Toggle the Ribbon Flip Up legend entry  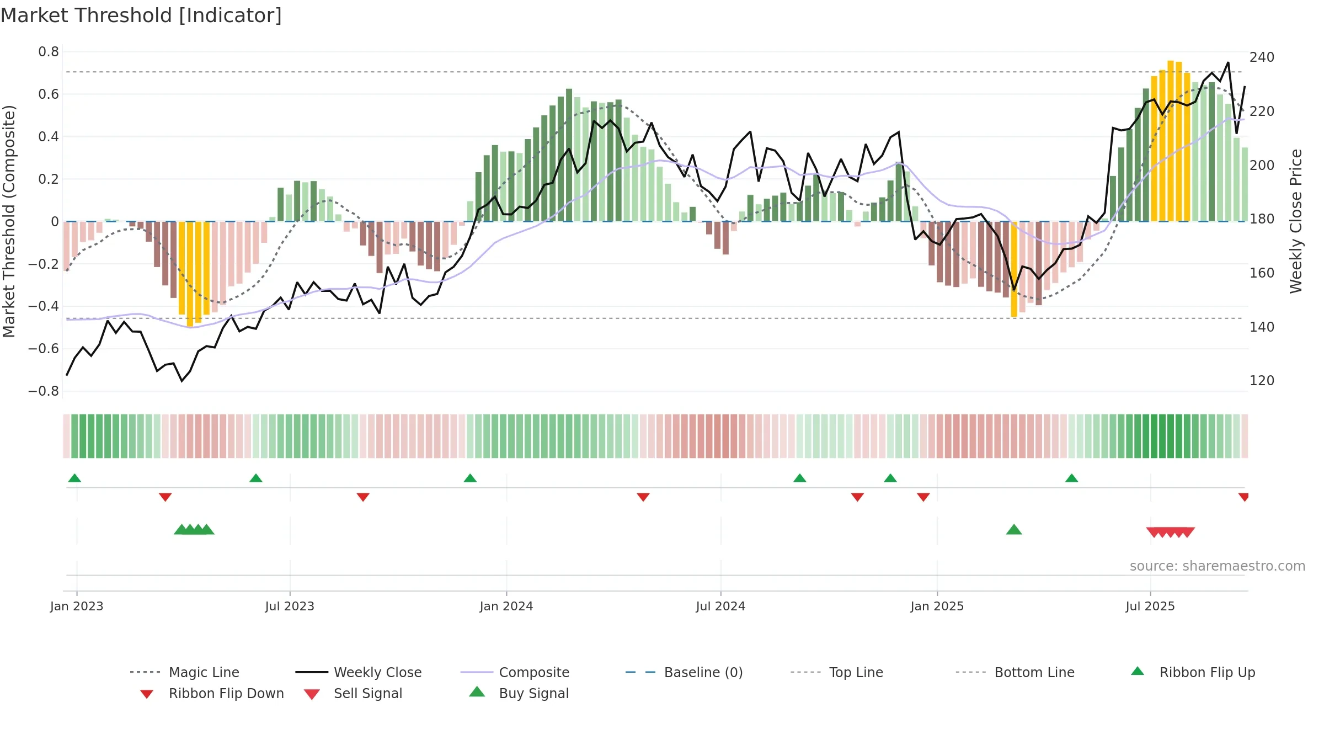[x=1193, y=672]
